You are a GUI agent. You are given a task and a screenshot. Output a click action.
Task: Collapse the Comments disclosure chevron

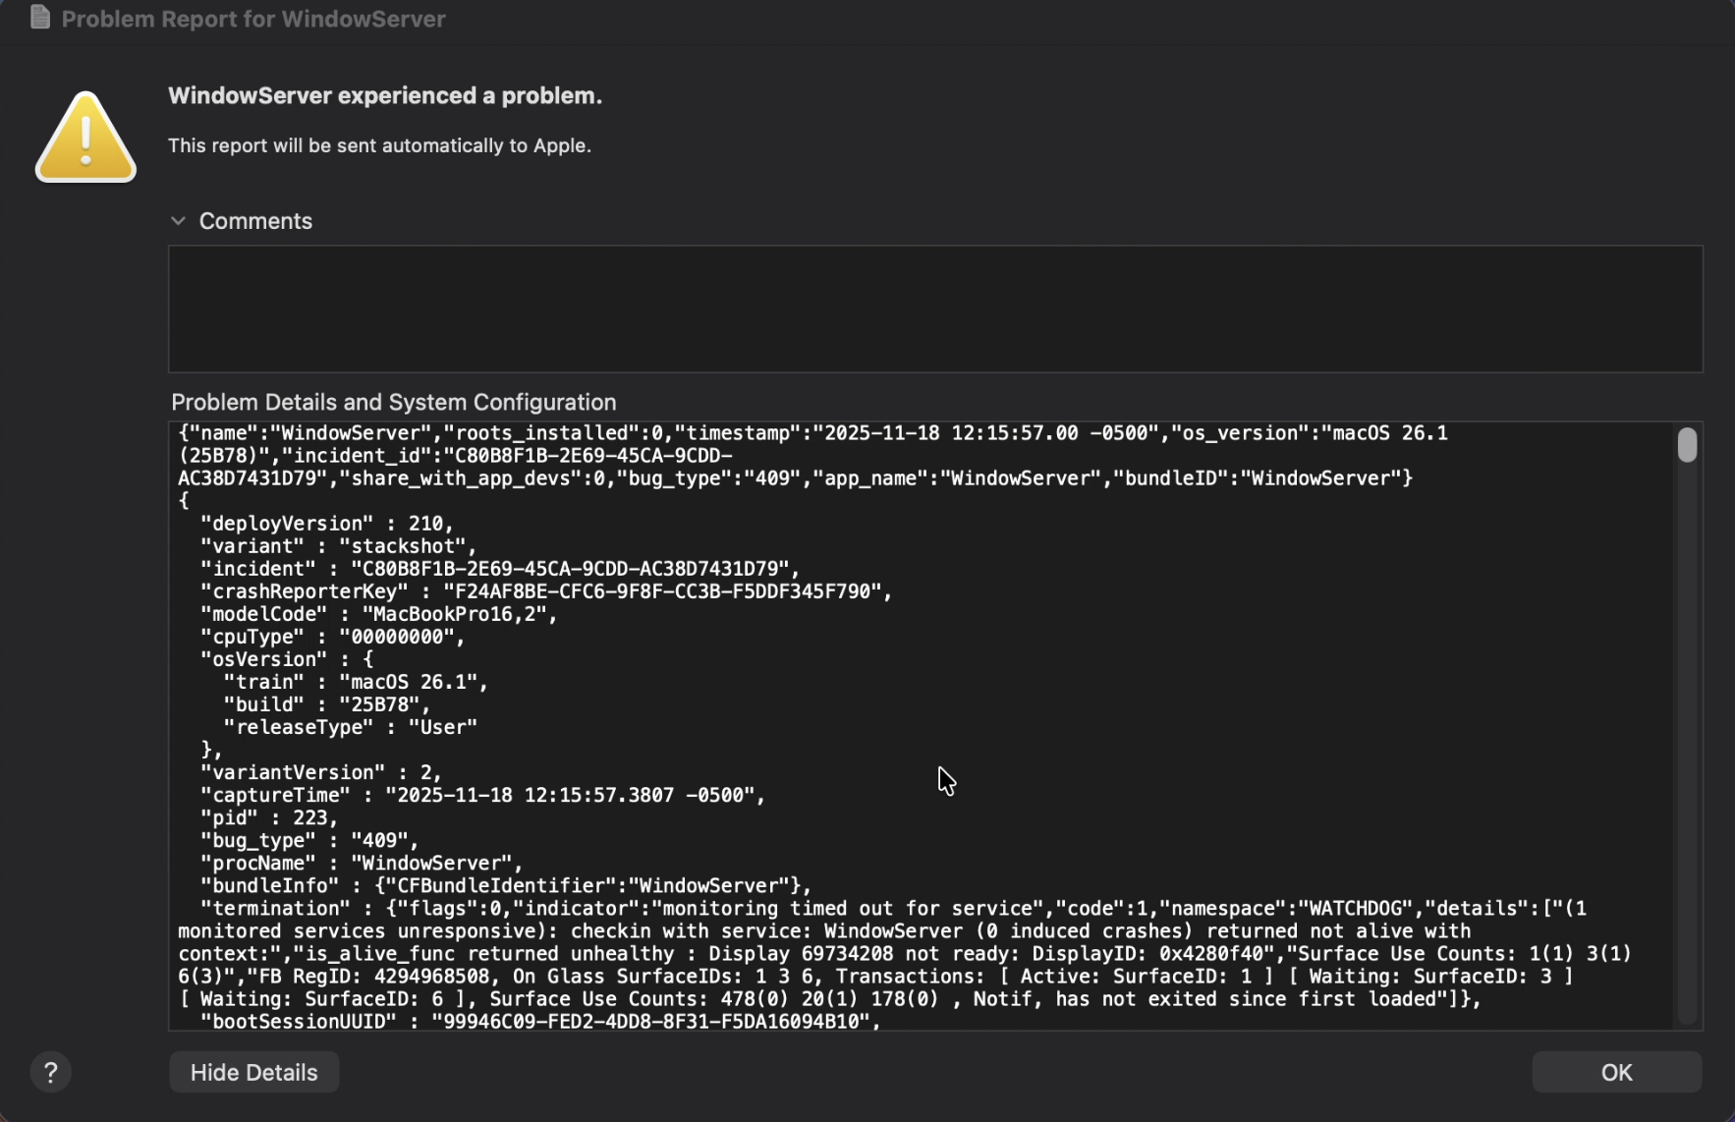[178, 221]
